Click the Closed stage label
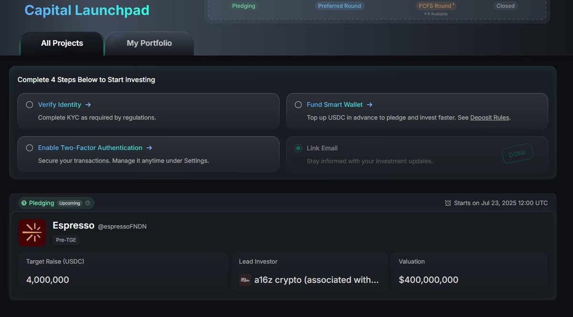Image resolution: width=573 pixels, height=317 pixels. [505, 6]
